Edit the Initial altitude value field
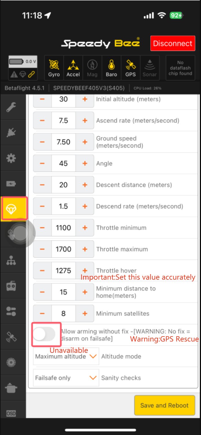The height and width of the screenshot is (435, 201). [x=63, y=99]
